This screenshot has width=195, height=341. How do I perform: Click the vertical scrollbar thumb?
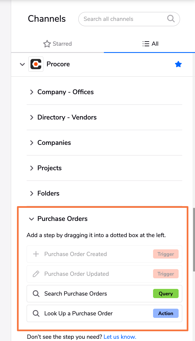point(194,240)
